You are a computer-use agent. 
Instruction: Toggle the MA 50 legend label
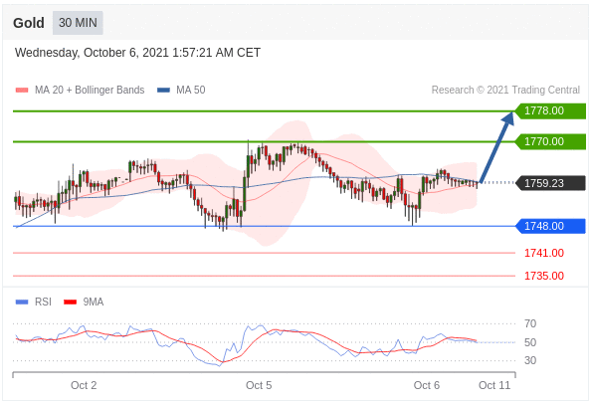point(191,90)
